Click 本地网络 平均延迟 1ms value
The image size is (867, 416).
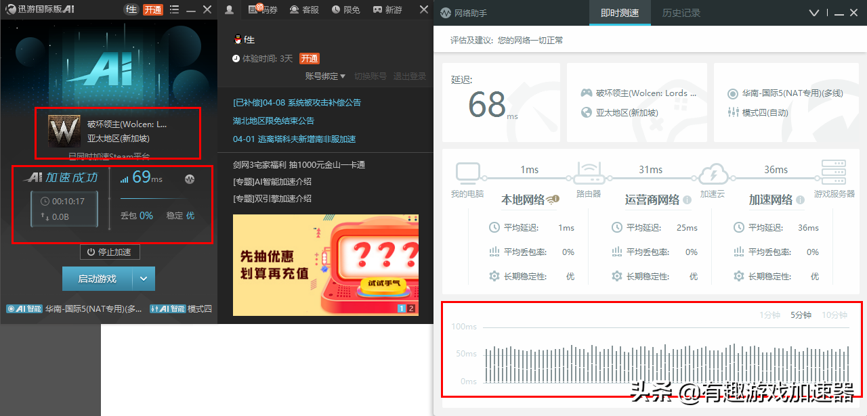pos(566,228)
